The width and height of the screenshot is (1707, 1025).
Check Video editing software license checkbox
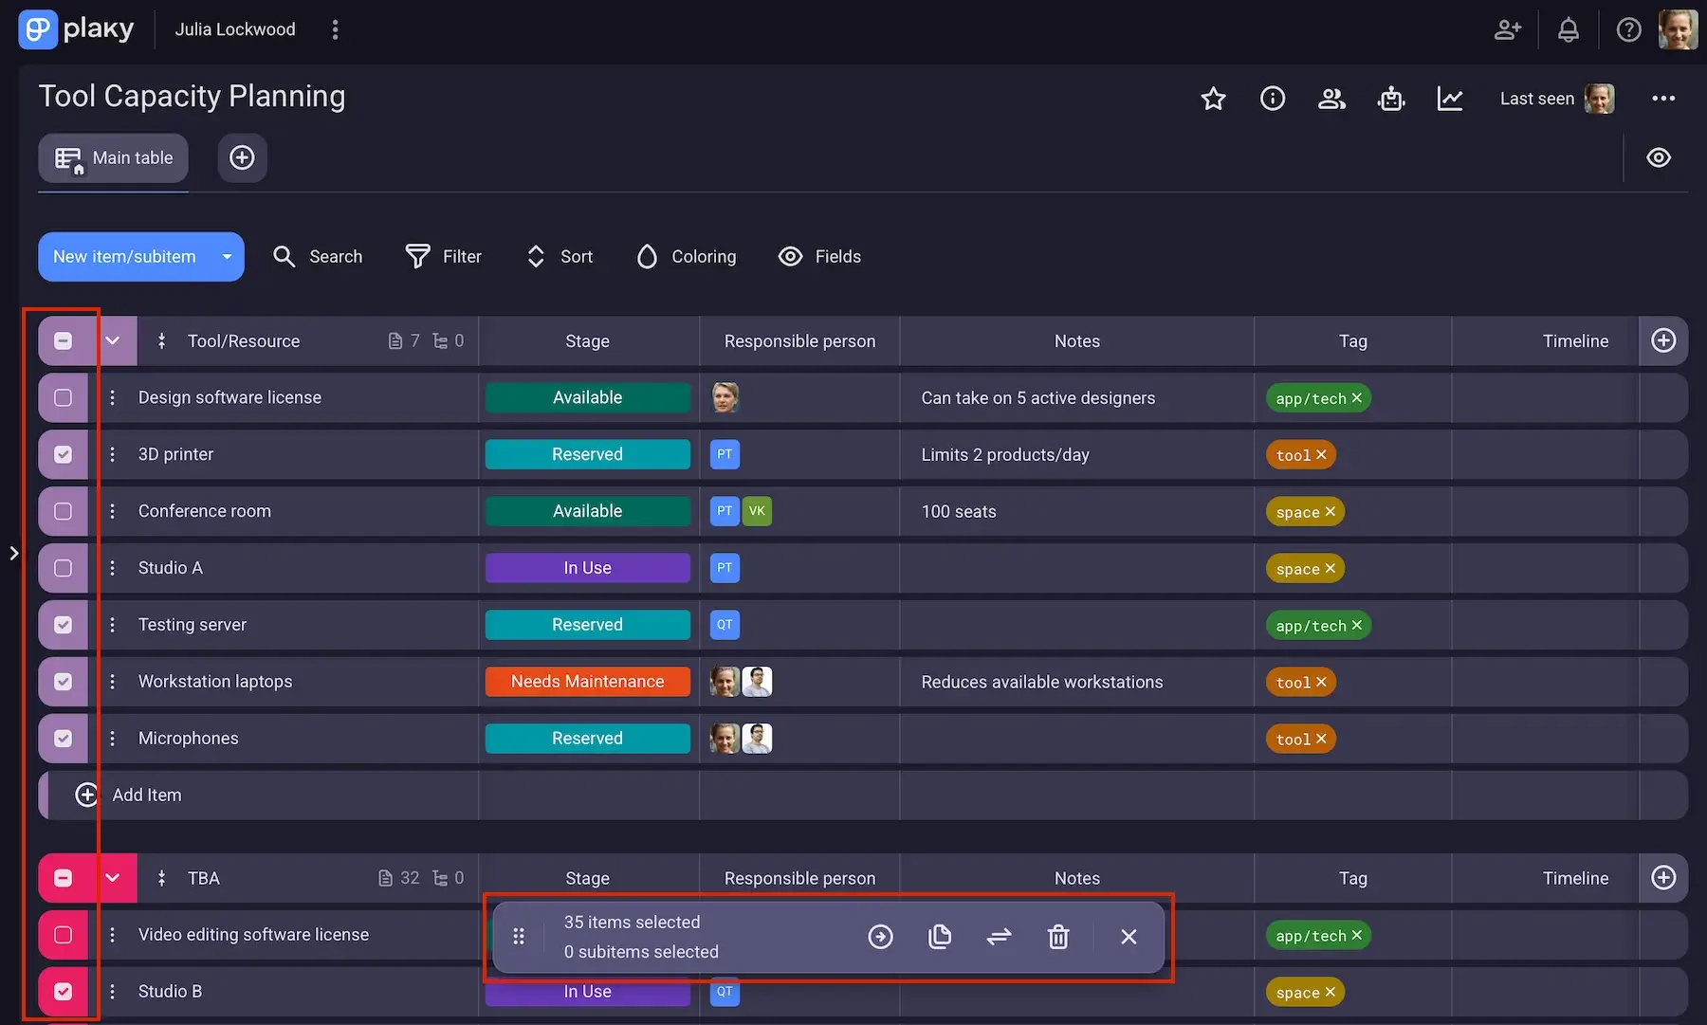tap(63, 935)
